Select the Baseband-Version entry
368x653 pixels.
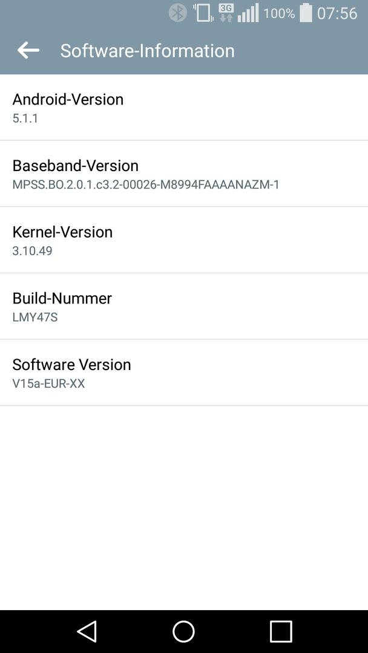click(x=184, y=174)
